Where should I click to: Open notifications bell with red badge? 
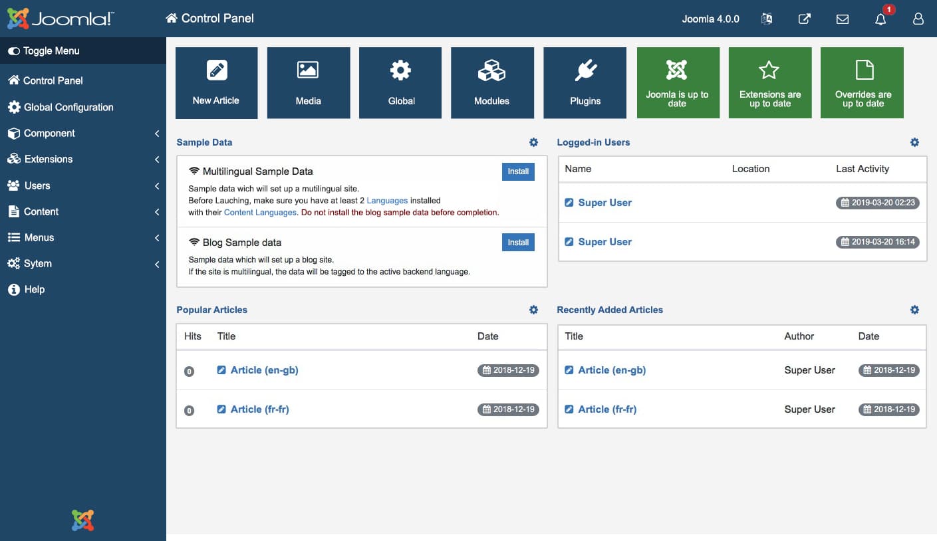point(880,19)
